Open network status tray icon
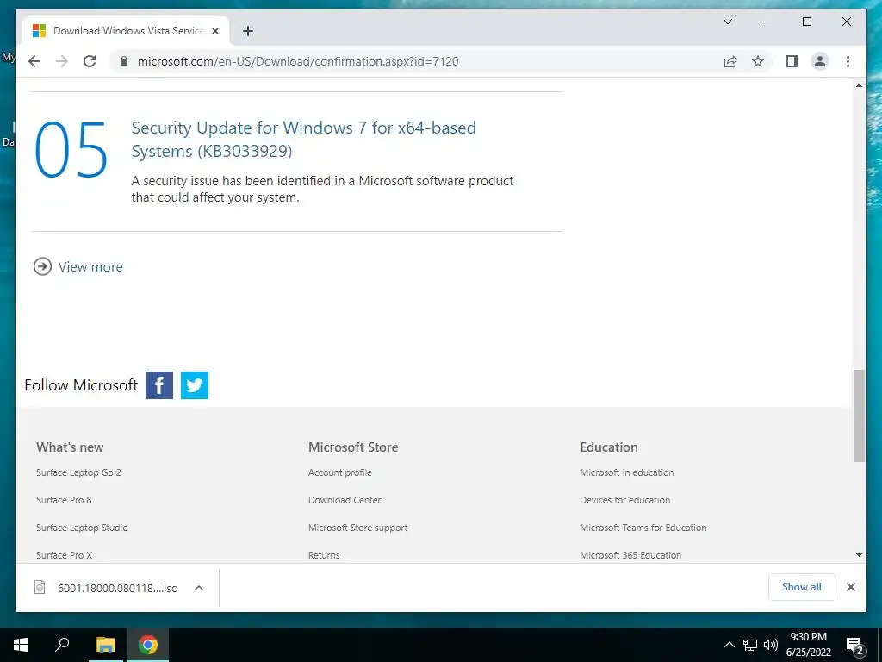Screen dimensions: 882x662 click(x=750, y=645)
